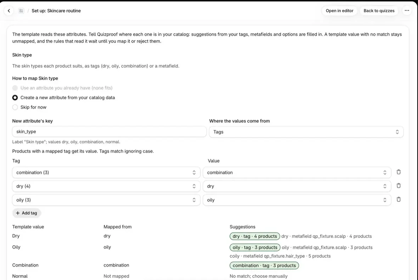Click the 'No match; choose manually' text
Image resolution: width=418 pixels, height=280 pixels.
click(x=259, y=276)
